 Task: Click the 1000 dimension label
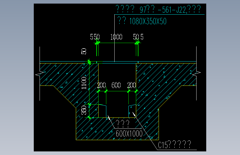coord(116,37)
